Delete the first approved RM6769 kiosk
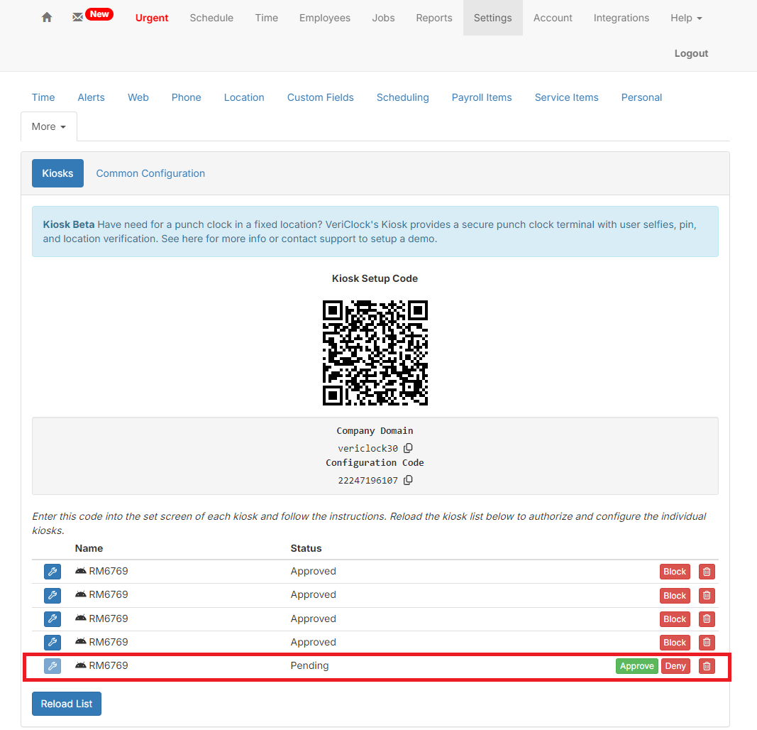The image size is (757, 730). tap(707, 571)
